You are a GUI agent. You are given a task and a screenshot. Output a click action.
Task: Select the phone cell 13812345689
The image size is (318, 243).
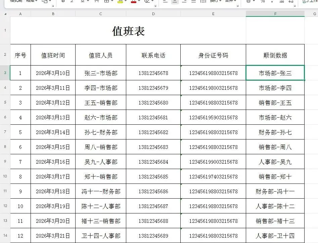(x=153, y=236)
